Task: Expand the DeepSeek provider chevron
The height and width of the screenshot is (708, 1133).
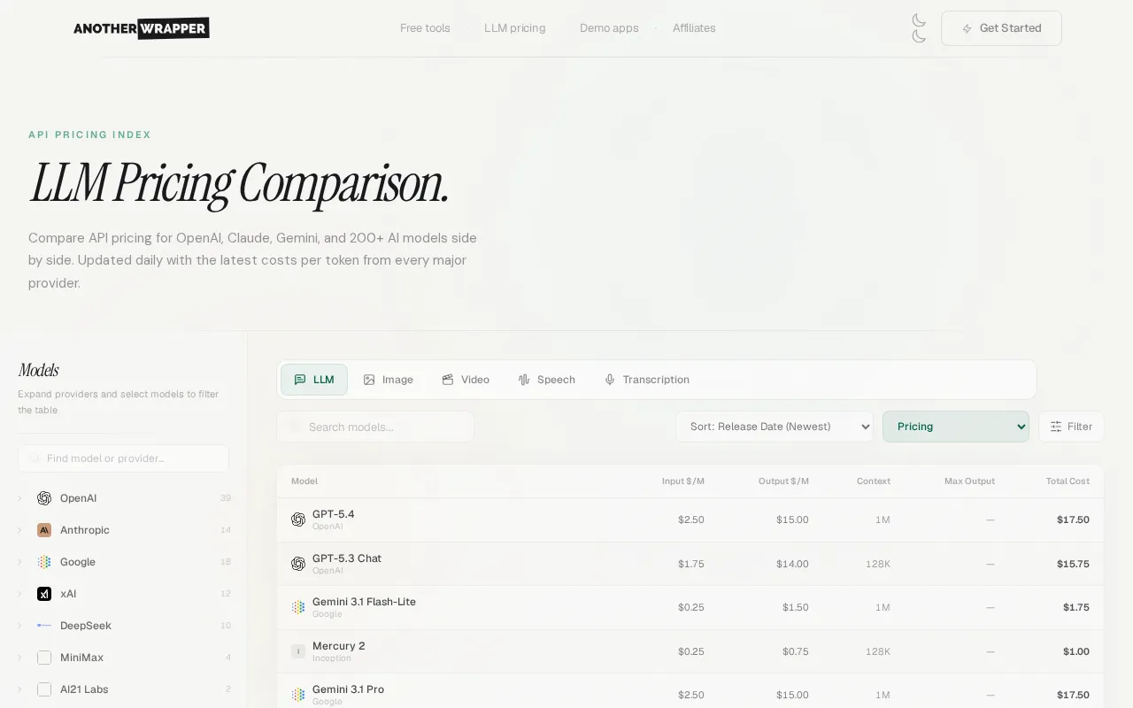Action: pos(19,626)
